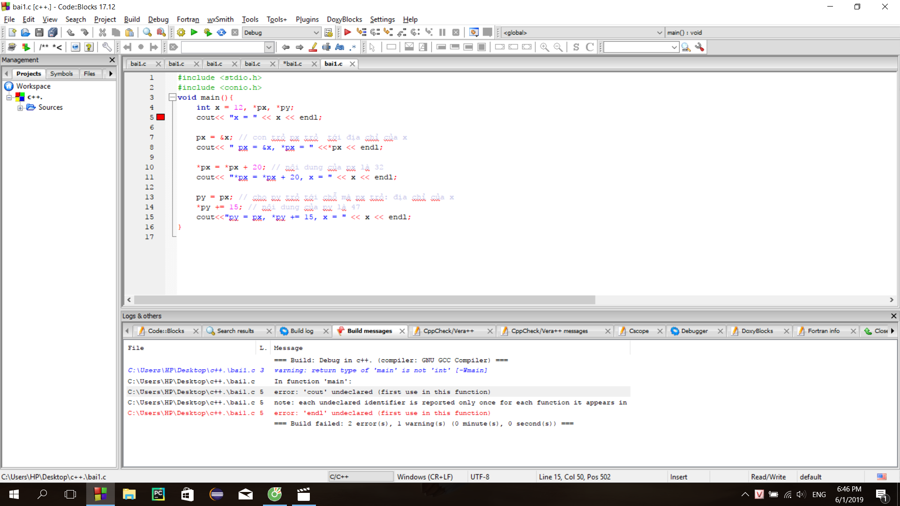Run search with the magnifier list icon
Image resolution: width=900 pixels, height=506 pixels.
point(686,47)
